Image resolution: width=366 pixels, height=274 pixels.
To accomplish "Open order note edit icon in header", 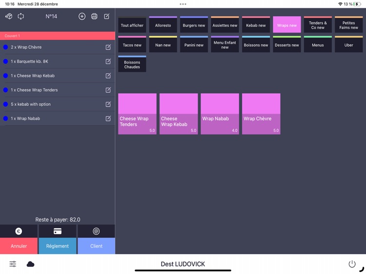I will click(x=107, y=16).
